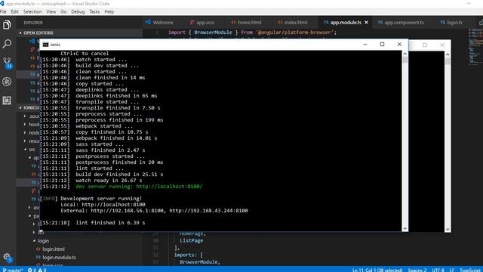This screenshot has width=483, height=272.
Task: Click 'webpack finished in 14.01 s' console line
Action: coord(116,138)
